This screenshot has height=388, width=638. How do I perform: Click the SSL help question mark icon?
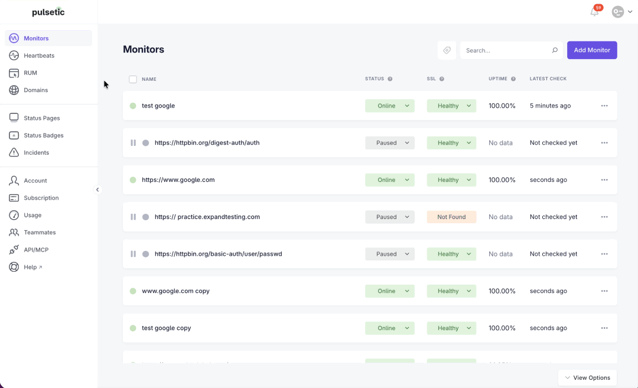point(441,79)
